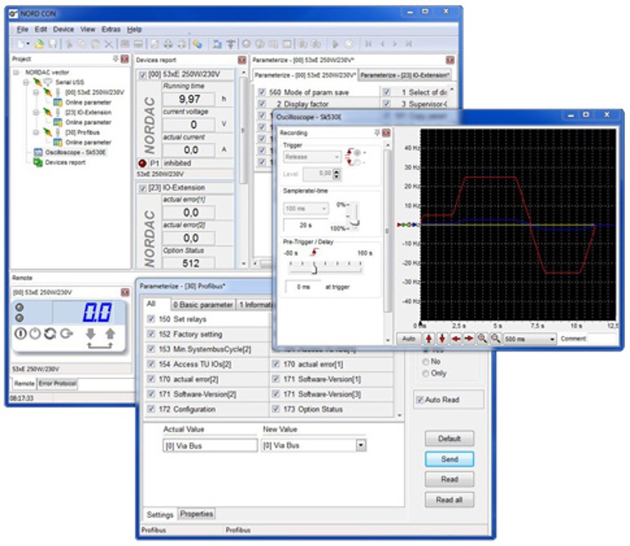Toggle checkbox for 150 Set relays
This screenshot has width=630, height=546.
(151, 319)
